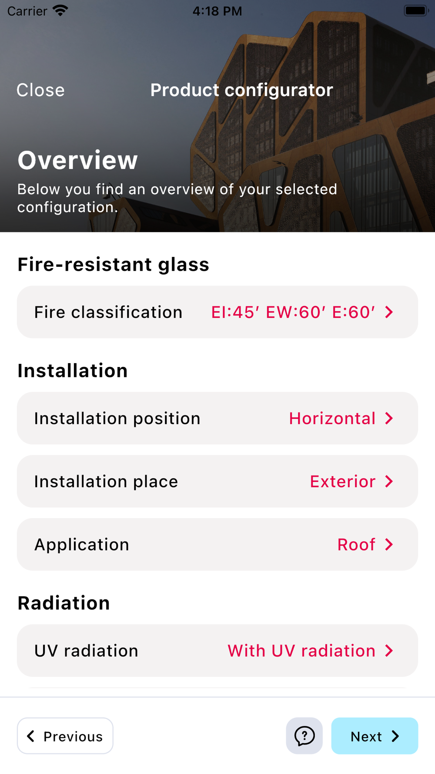
Task: Click the arrow next to Roof
Action: point(389,545)
